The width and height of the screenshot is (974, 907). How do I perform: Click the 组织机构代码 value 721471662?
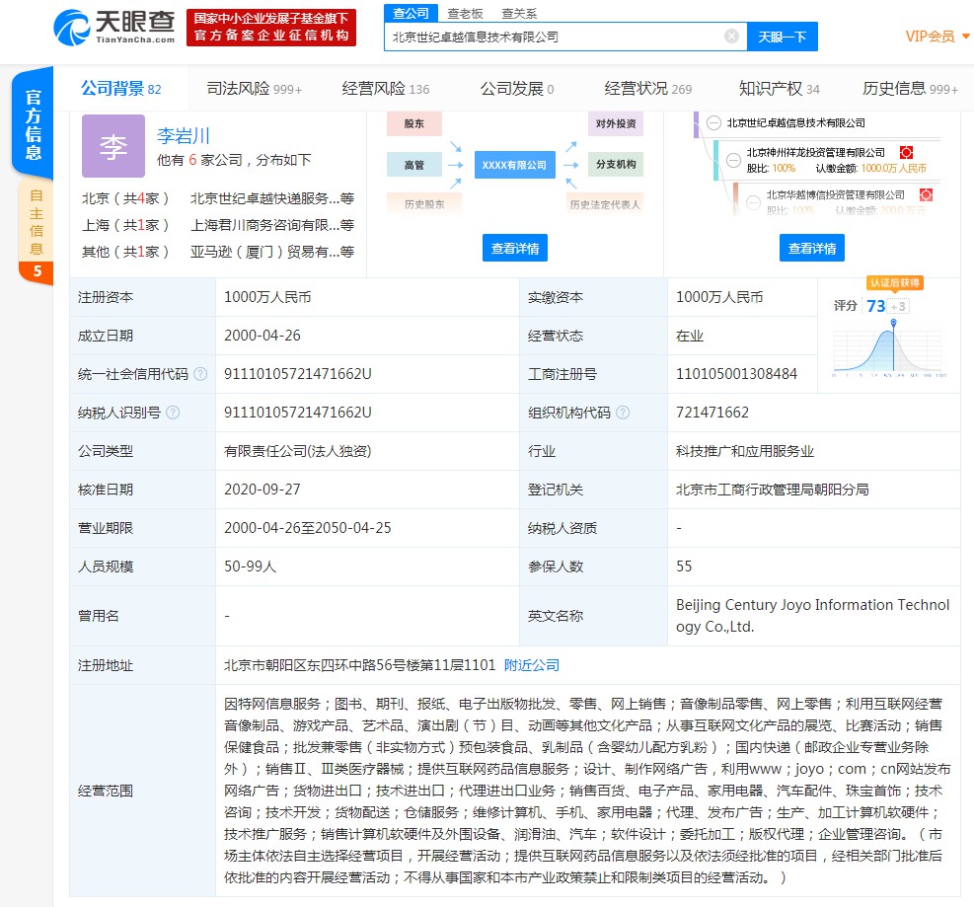(712, 413)
